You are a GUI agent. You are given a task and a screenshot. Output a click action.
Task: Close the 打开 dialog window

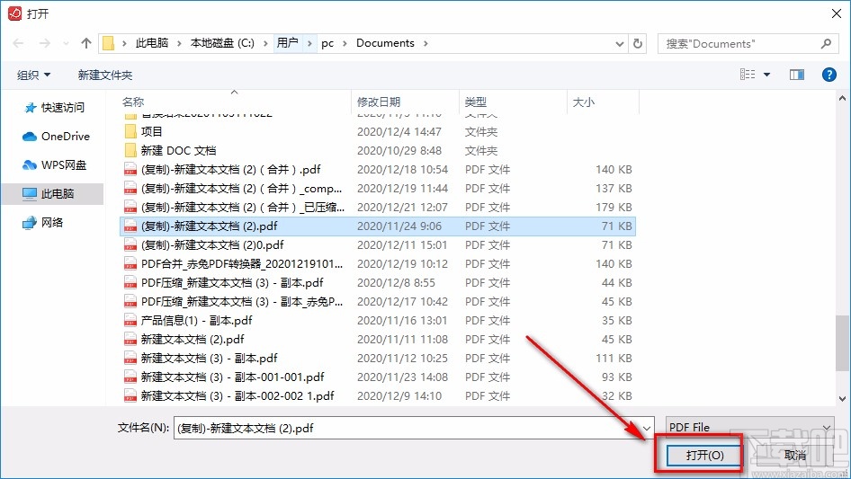tap(837, 13)
